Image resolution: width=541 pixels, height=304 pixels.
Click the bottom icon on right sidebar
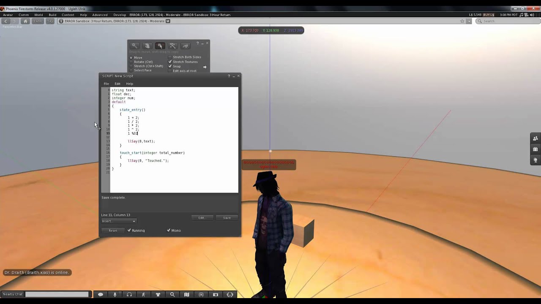coord(536,160)
